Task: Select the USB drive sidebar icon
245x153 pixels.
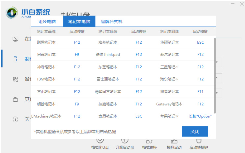Action: (x=15, y=59)
